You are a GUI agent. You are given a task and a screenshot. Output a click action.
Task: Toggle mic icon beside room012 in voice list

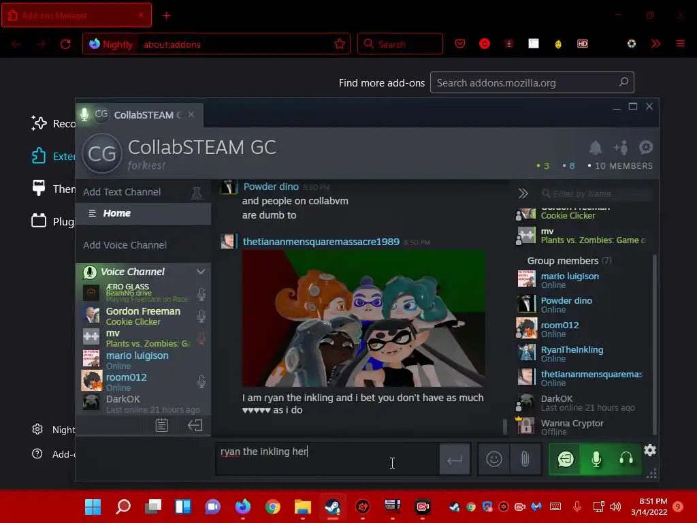coord(201,381)
